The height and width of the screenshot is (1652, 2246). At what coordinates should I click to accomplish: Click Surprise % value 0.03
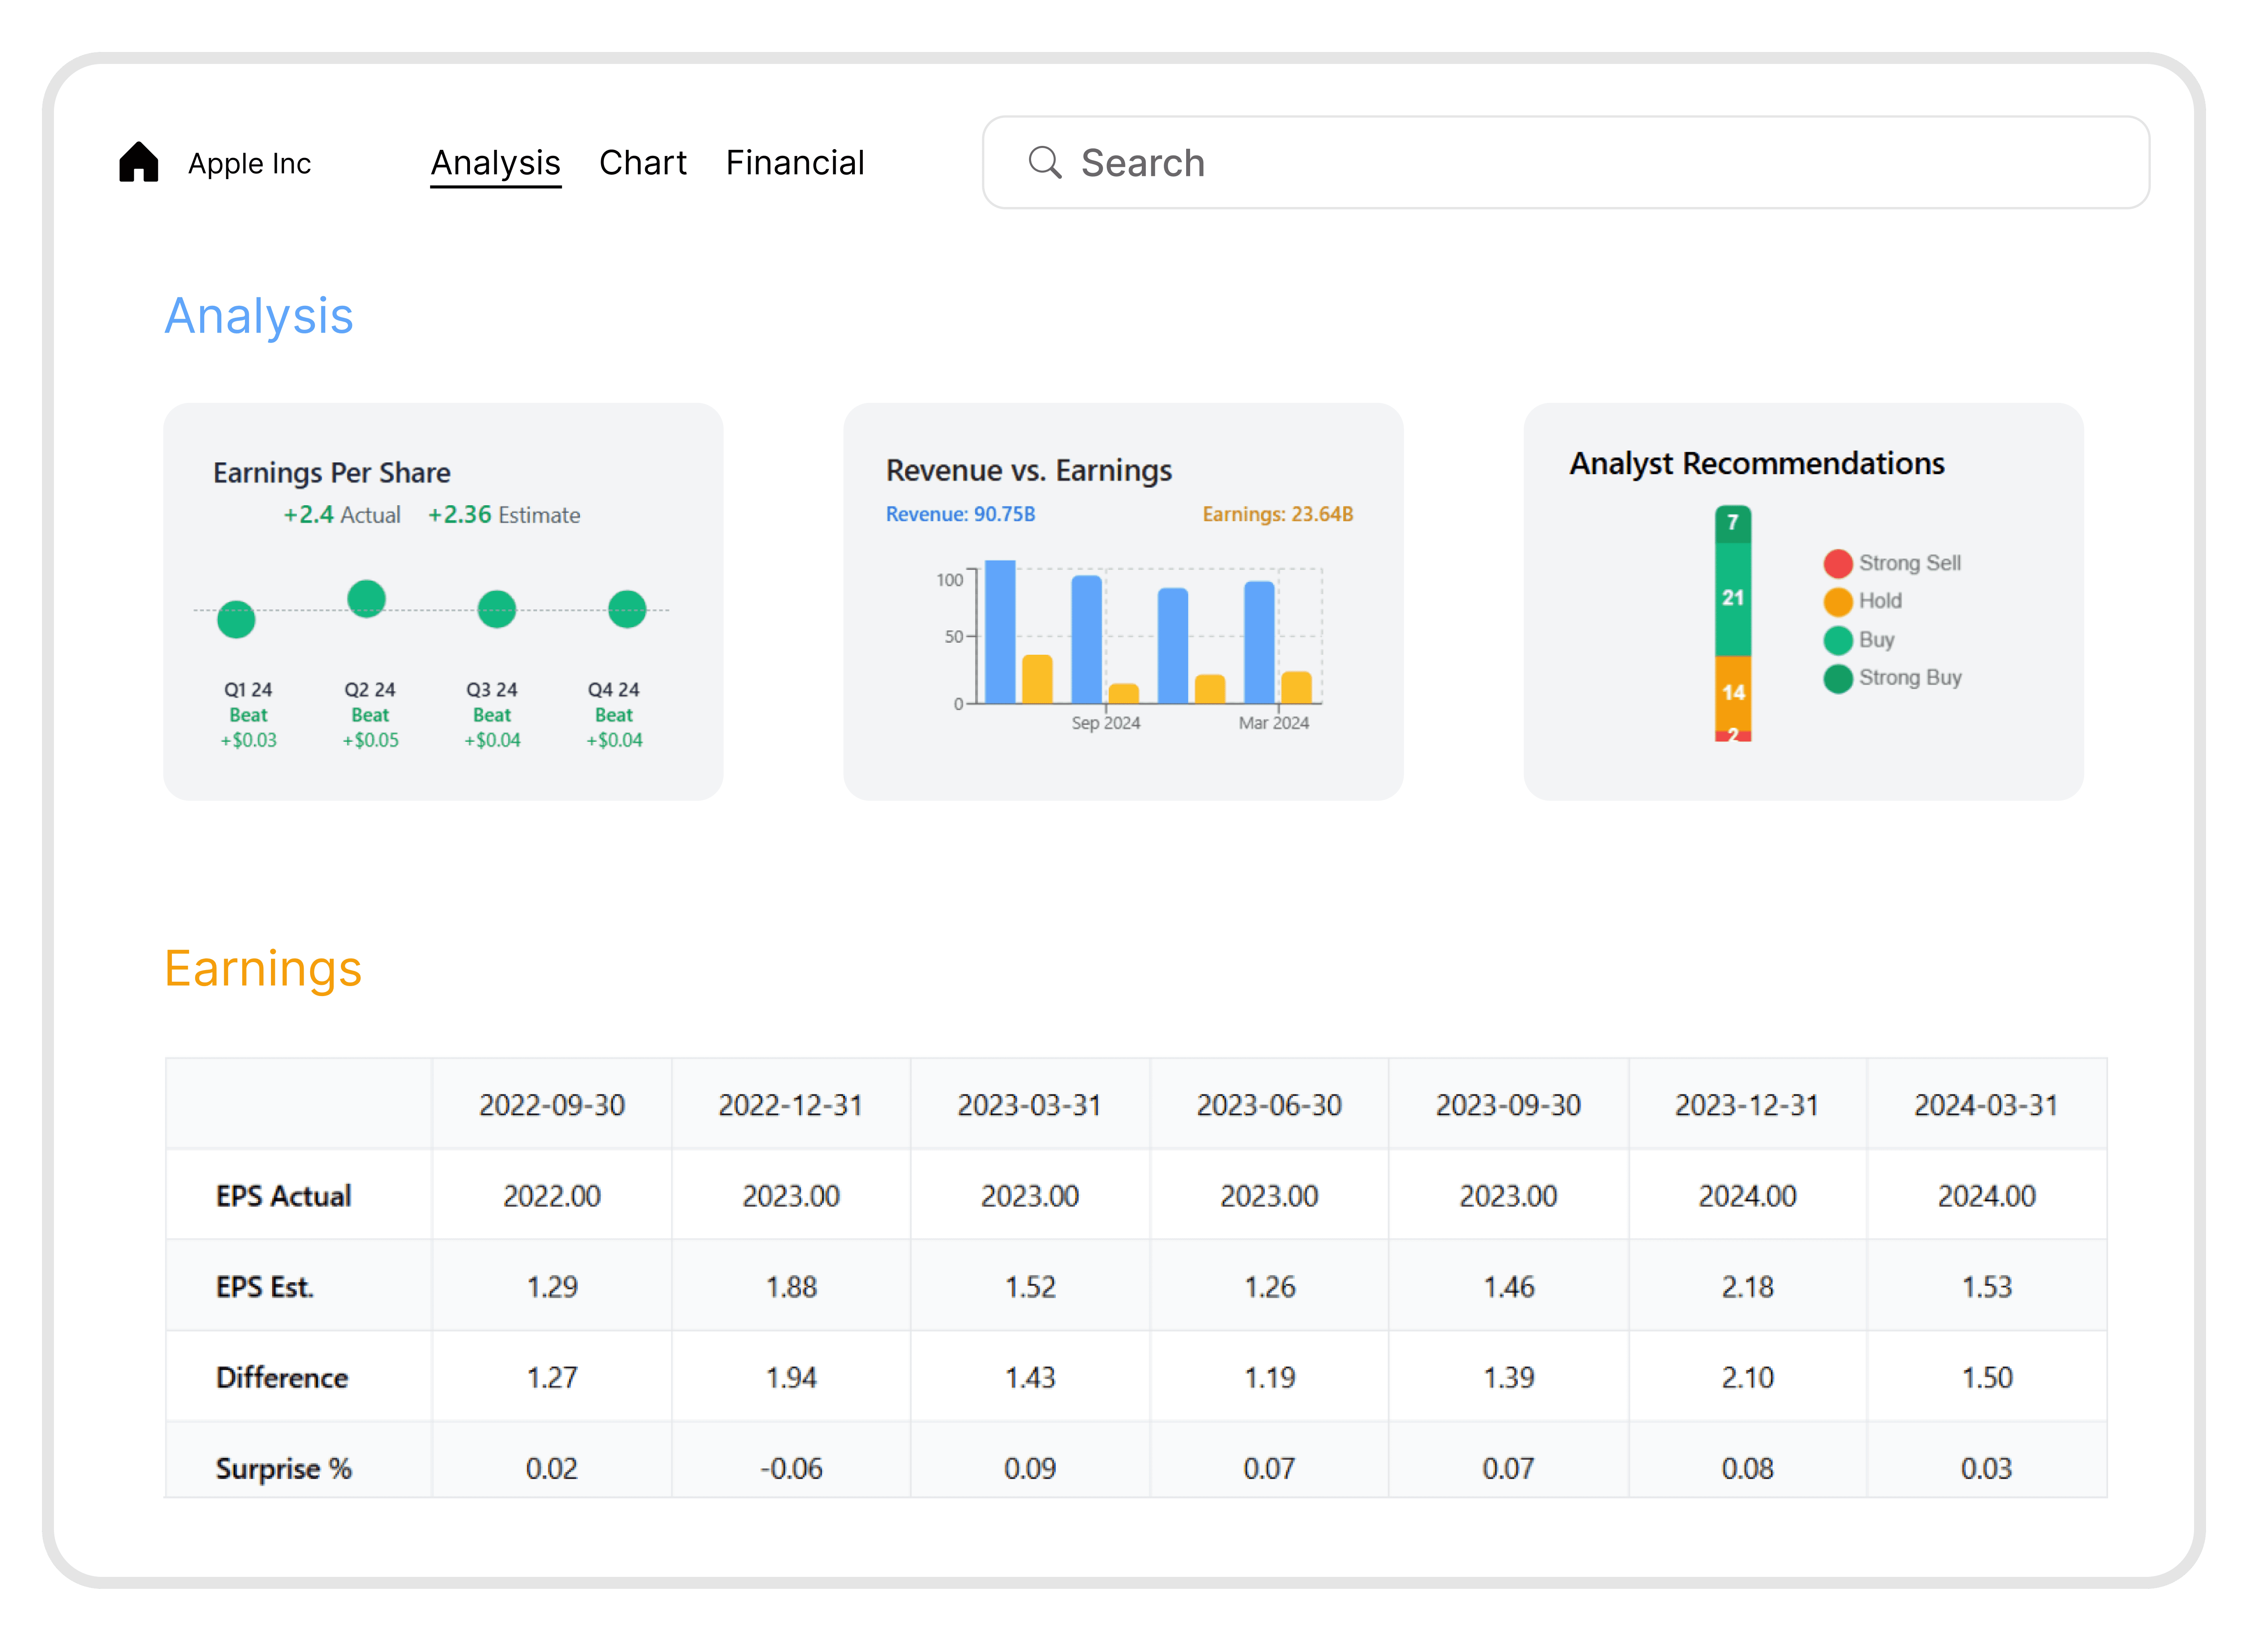pos(1986,1468)
